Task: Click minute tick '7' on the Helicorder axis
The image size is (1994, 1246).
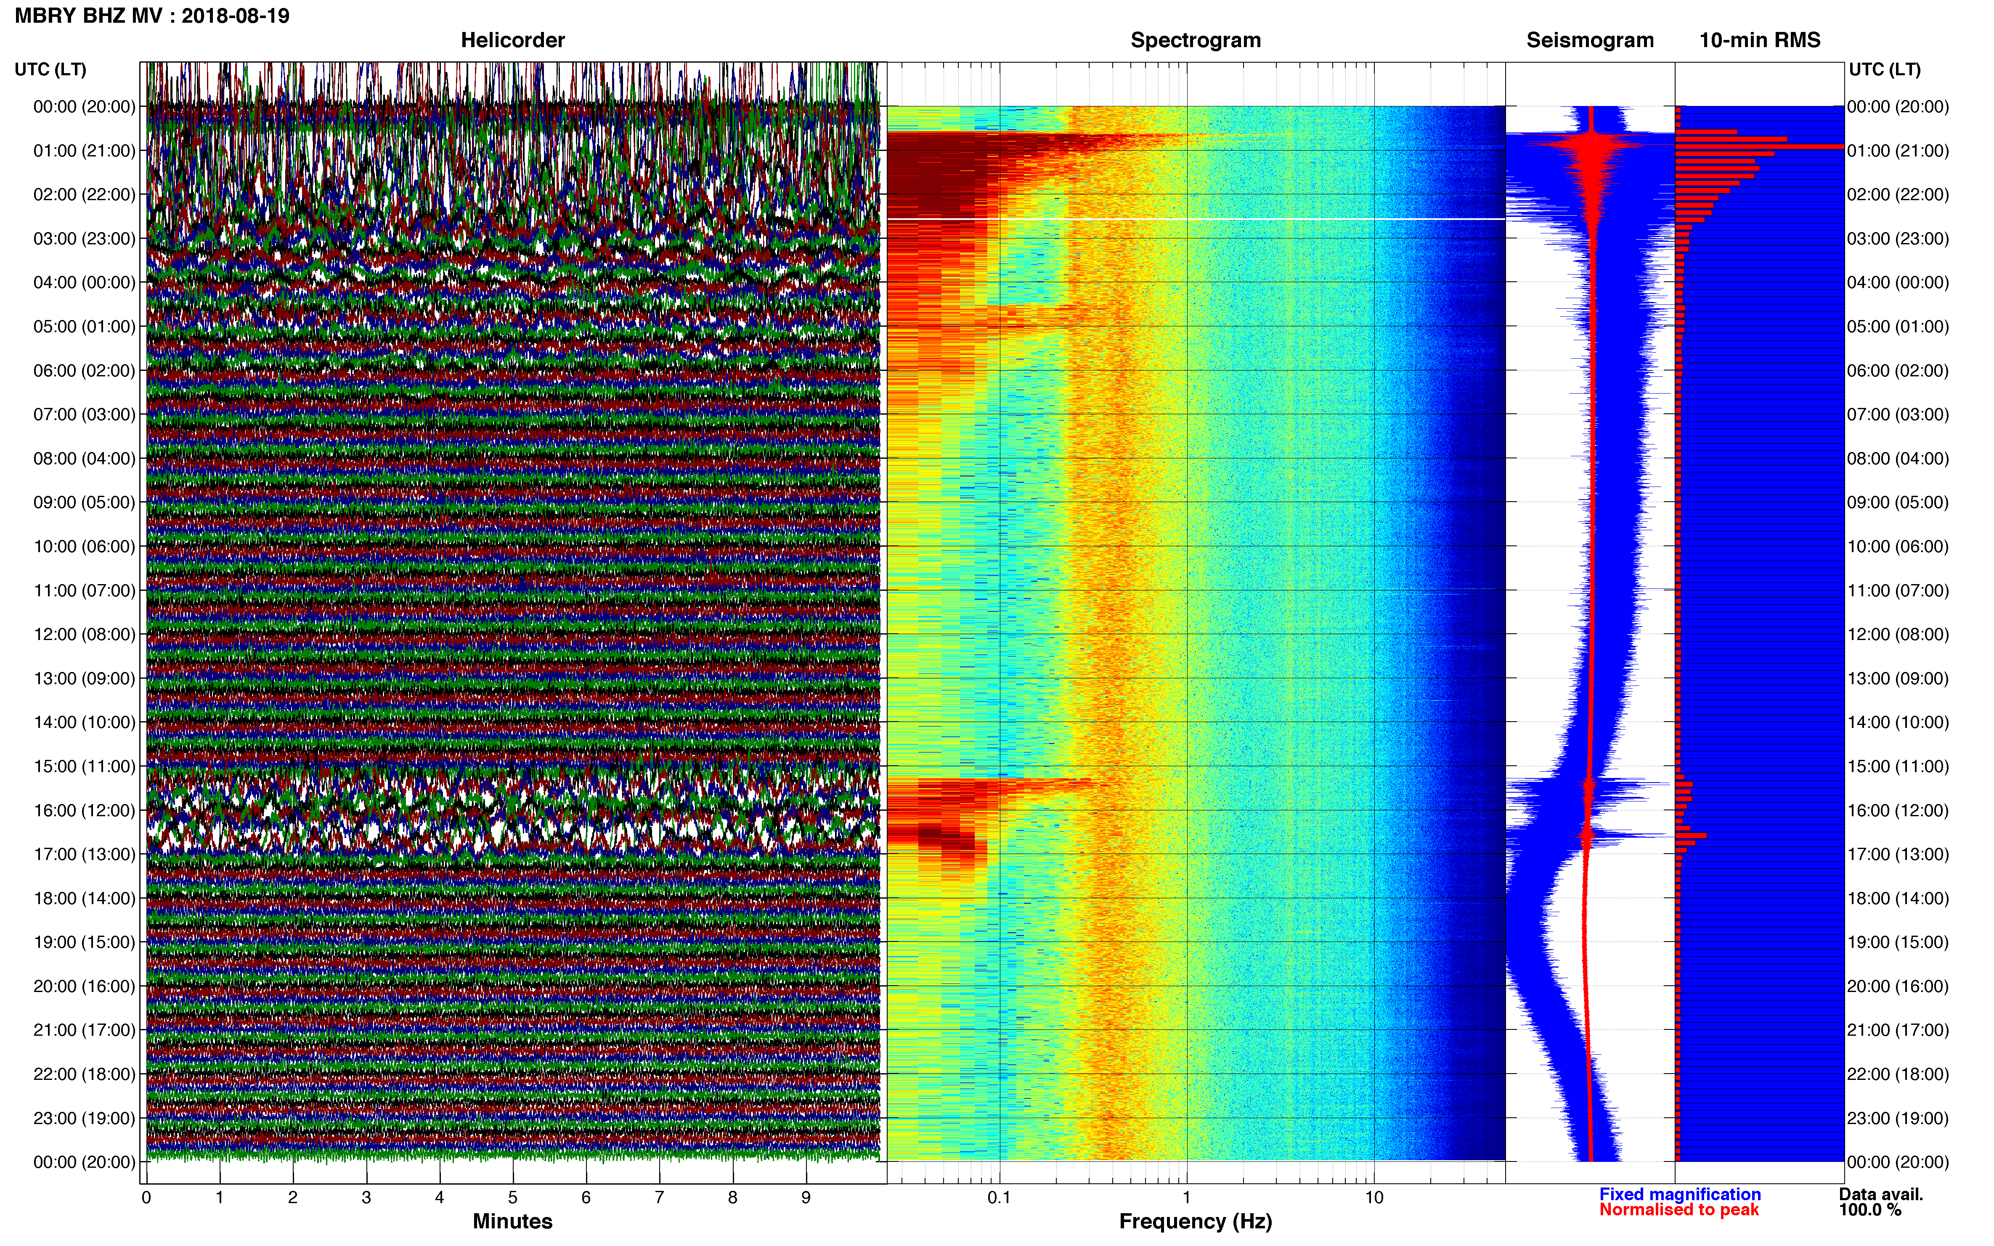Action: (x=660, y=1197)
